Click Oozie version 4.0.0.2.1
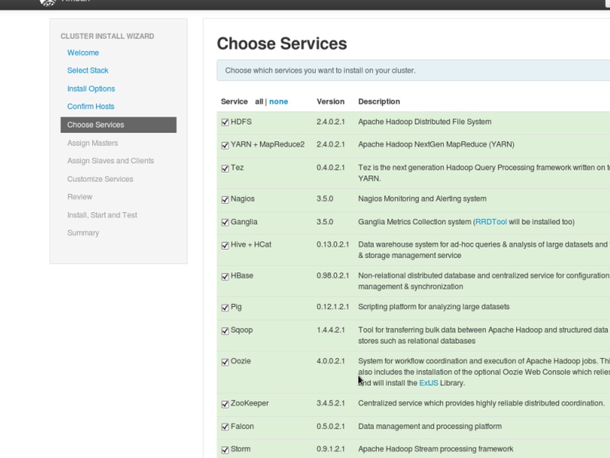This screenshot has height=458, width=610. click(331, 361)
